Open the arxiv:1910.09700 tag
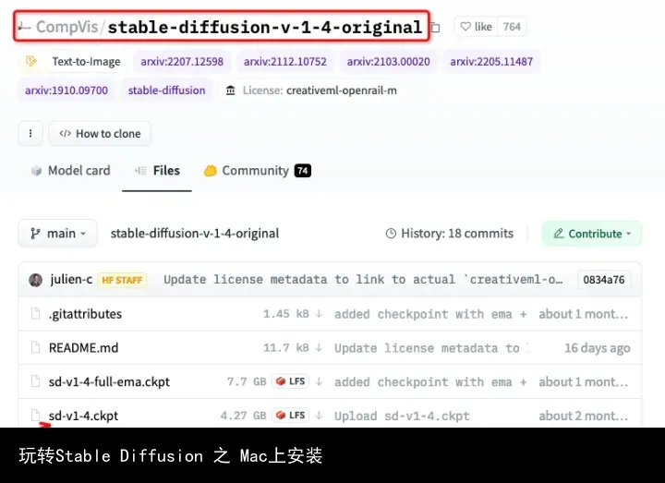Viewport: 665px width, 483px height. click(66, 91)
